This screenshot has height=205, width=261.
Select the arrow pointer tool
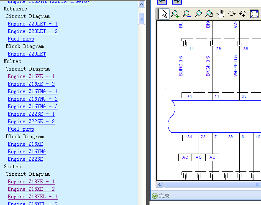pyautogui.click(x=164, y=14)
